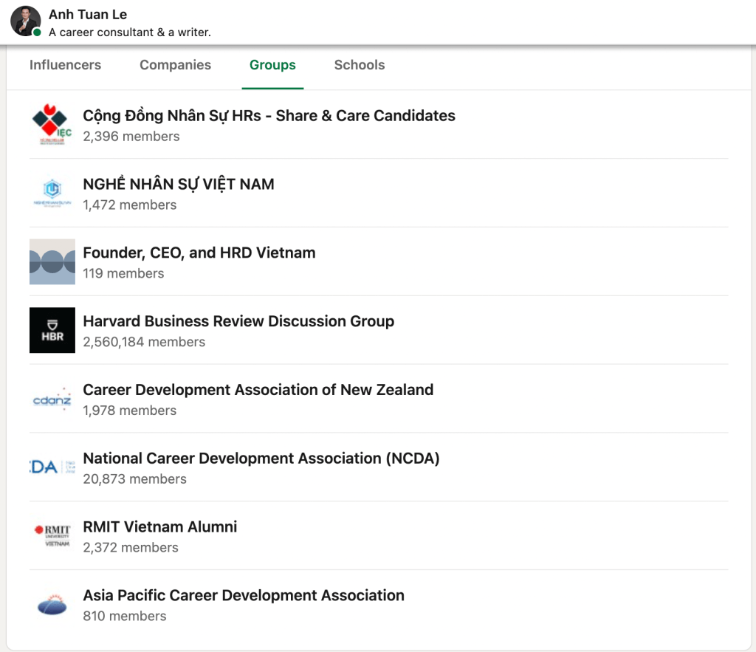Viewport: 756px width, 652px height.
Task: Click the NGHỀ NHÂN SỰ VIỆT NAM logo
Action: pyautogui.click(x=52, y=193)
